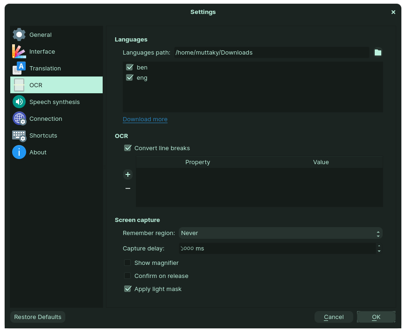406x333 pixels.
Task: Click the About info icon
Action: tap(19, 152)
